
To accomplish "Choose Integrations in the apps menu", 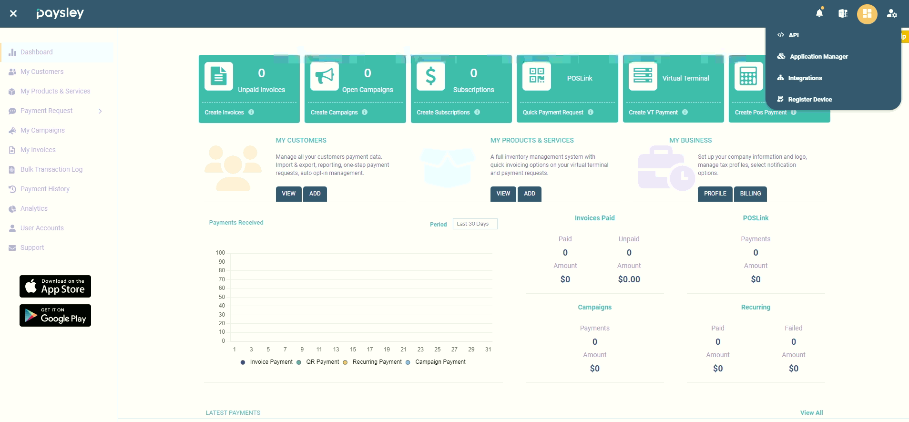I will point(799,78).
